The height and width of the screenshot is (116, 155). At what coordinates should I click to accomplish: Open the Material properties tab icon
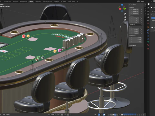(148, 45)
